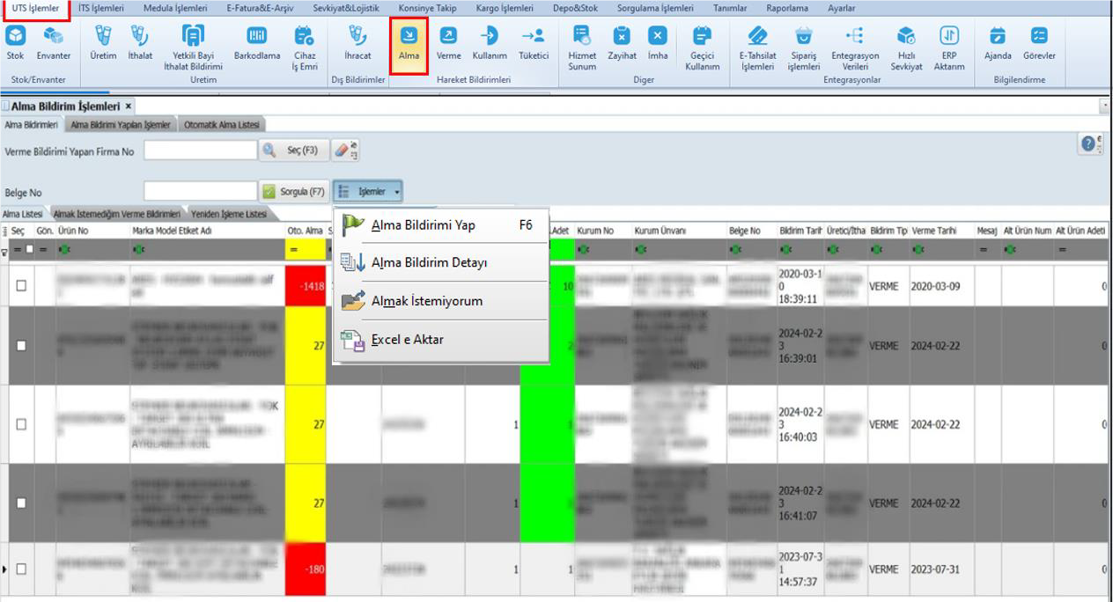Tick the checkbox of the first row
Image resolution: width=1113 pixels, height=602 pixels.
click(21, 285)
